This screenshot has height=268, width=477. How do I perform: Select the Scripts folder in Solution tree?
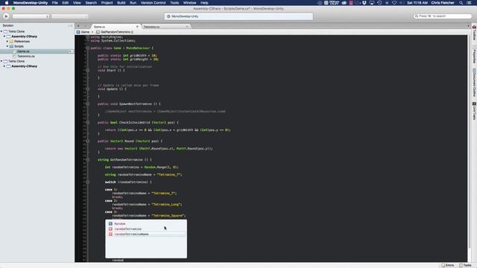[x=19, y=46]
